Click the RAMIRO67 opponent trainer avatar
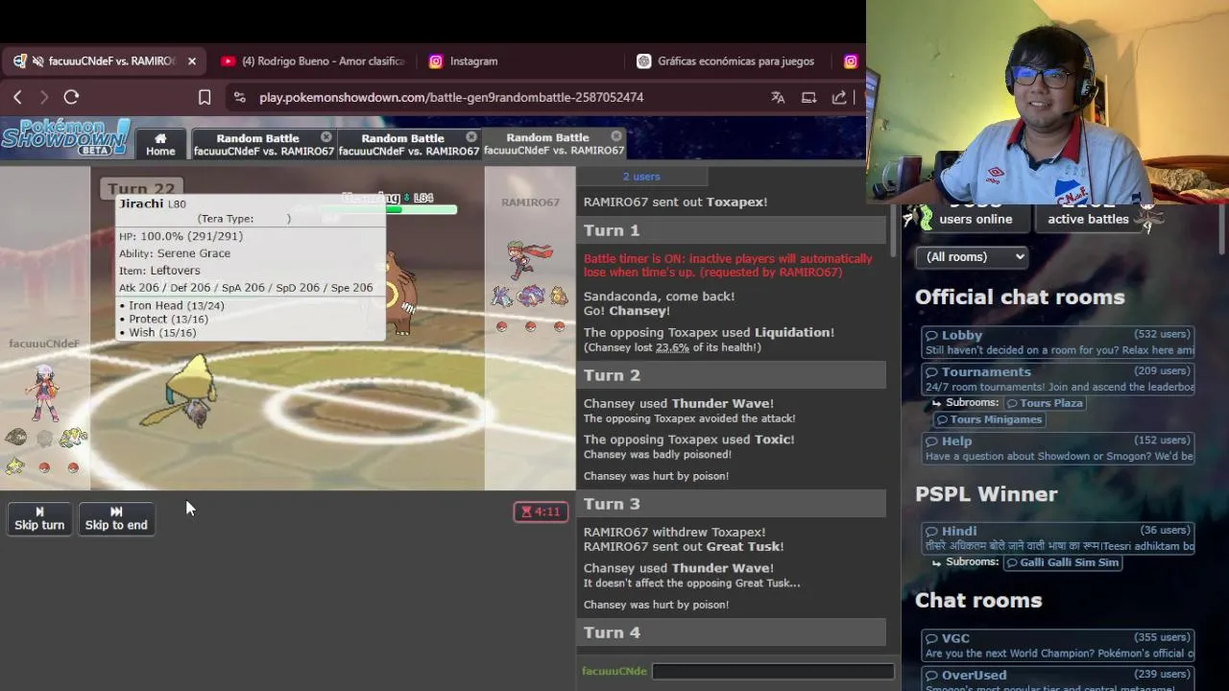Viewport: 1229px width, 691px height. coord(531,260)
